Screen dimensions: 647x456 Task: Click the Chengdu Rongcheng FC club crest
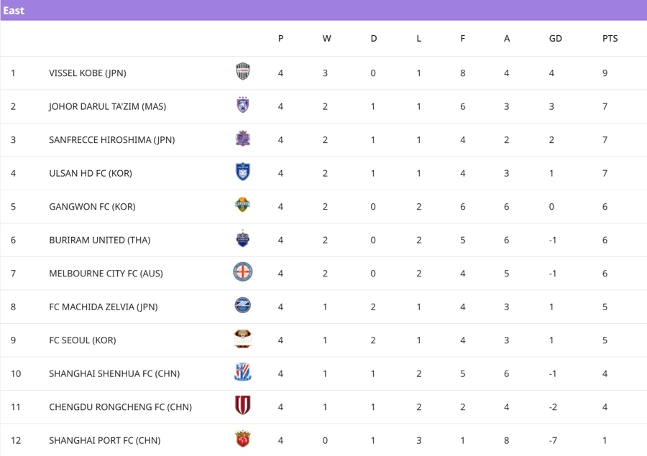point(243,406)
